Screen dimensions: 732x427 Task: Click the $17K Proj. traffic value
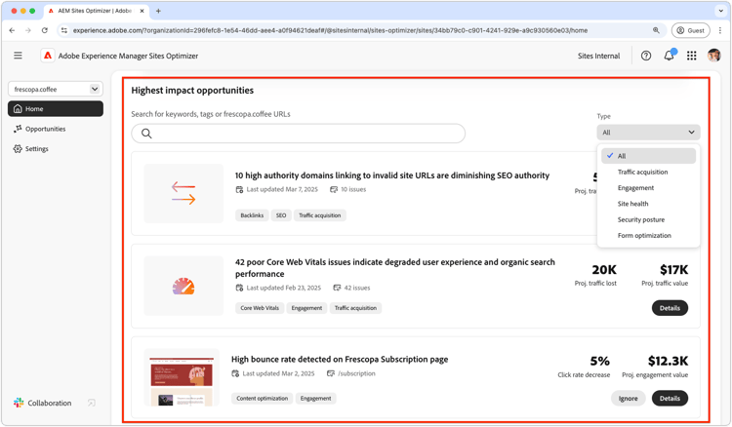click(x=673, y=269)
